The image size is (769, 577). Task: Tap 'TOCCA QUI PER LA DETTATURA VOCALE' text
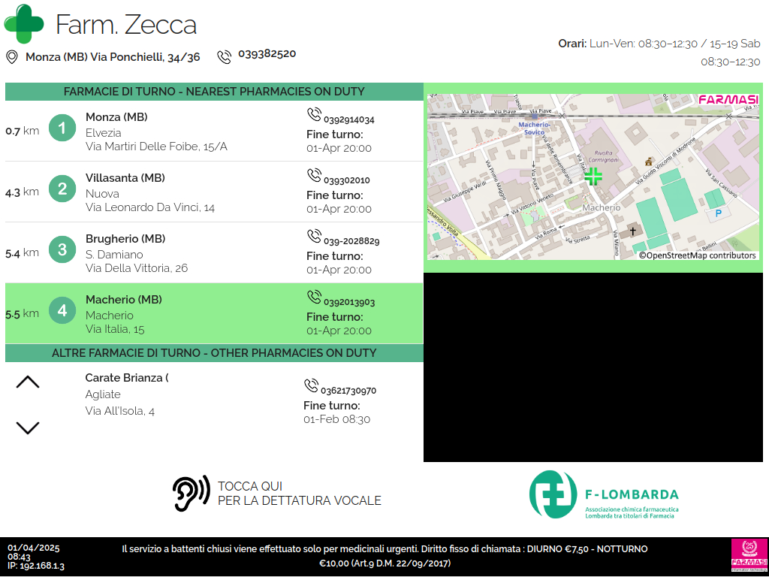(299, 494)
